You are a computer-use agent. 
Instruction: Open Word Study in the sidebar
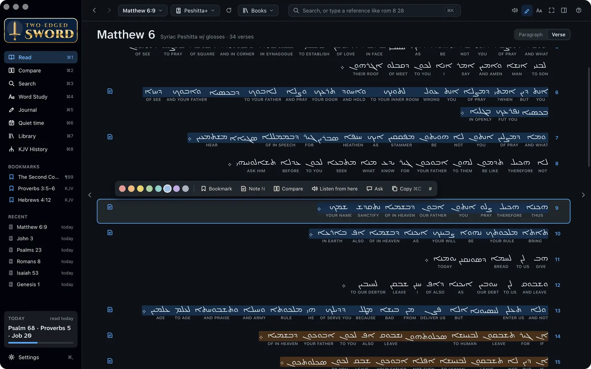[x=41, y=97]
